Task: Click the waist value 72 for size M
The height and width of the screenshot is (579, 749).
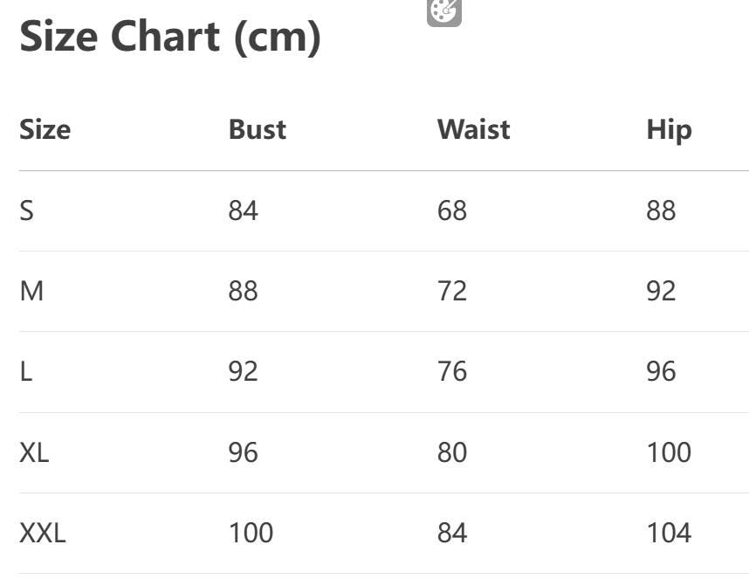Action: (452, 291)
